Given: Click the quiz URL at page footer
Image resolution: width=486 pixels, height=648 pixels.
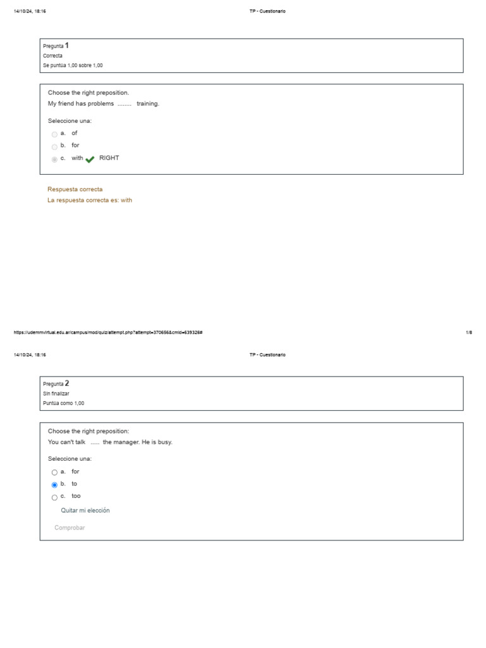Looking at the screenshot, I should point(108,332).
